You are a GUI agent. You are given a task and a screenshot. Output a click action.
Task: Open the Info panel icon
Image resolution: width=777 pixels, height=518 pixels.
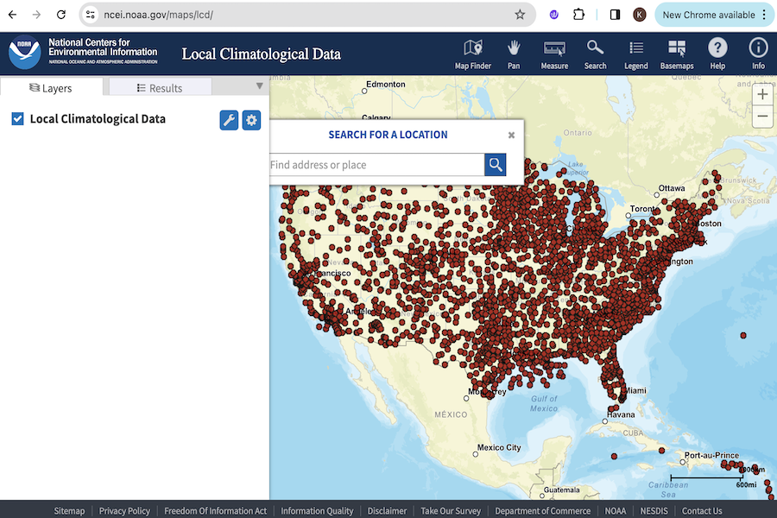[x=758, y=54]
